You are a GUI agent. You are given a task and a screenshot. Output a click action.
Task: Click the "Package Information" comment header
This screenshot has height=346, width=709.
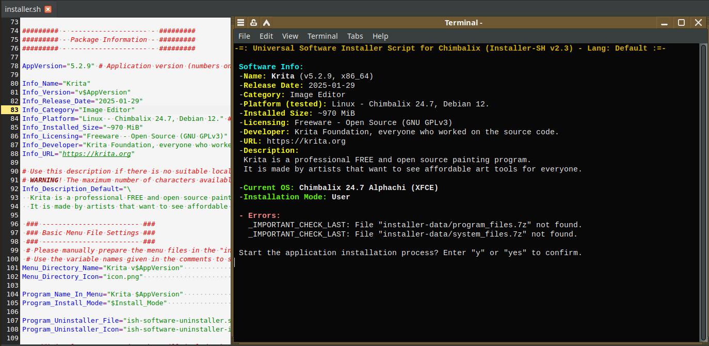(x=109, y=40)
